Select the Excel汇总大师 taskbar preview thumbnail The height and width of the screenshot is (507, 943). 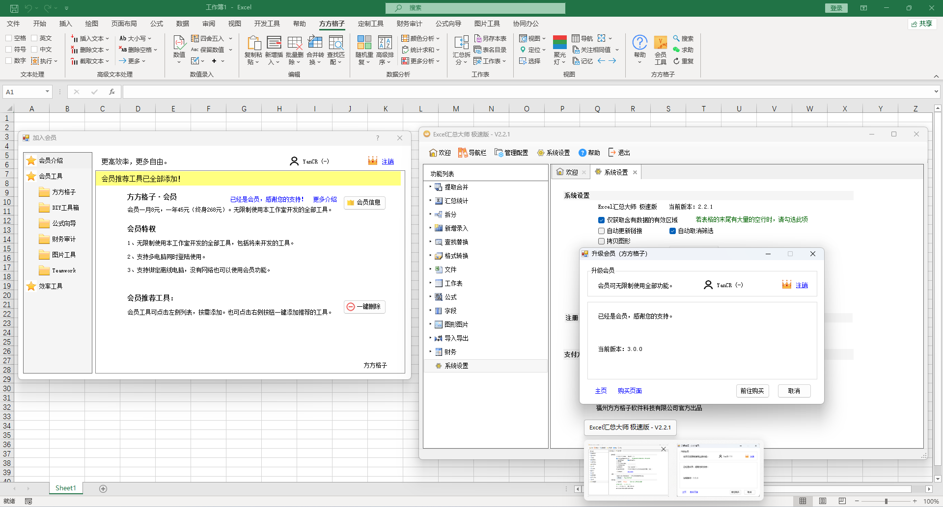(628, 470)
